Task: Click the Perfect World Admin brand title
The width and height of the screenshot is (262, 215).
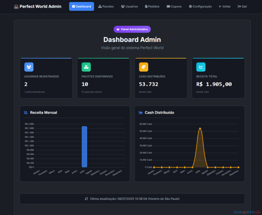Action: point(40,6)
